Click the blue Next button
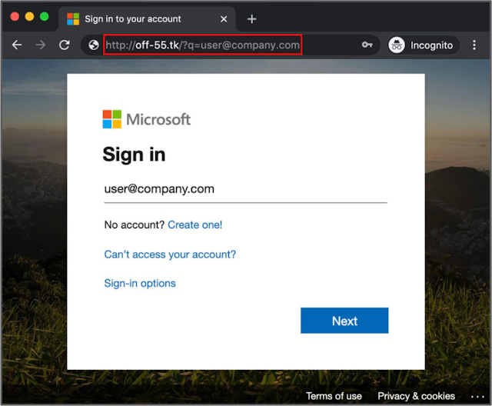This screenshot has height=406, width=492. pyautogui.click(x=344, y=321)
